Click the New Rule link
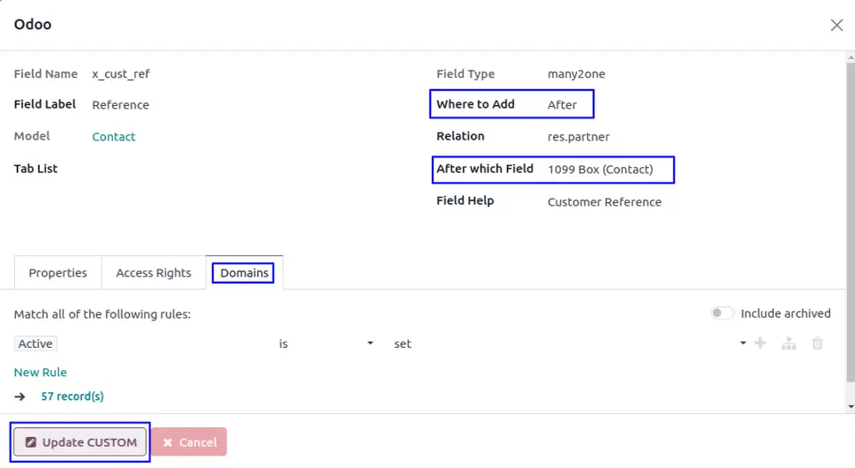 (x=41, y=373)
